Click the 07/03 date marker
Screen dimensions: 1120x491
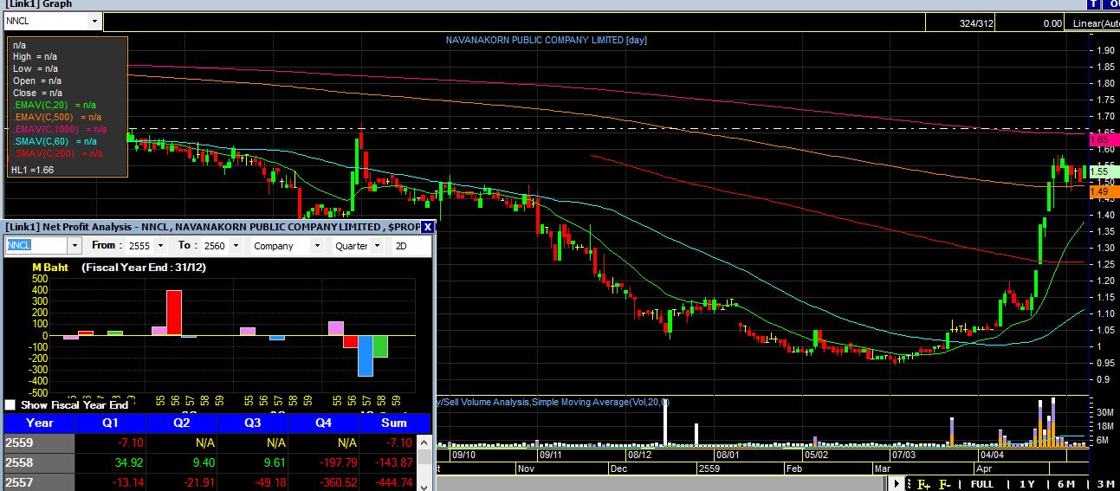click(903, 454)
